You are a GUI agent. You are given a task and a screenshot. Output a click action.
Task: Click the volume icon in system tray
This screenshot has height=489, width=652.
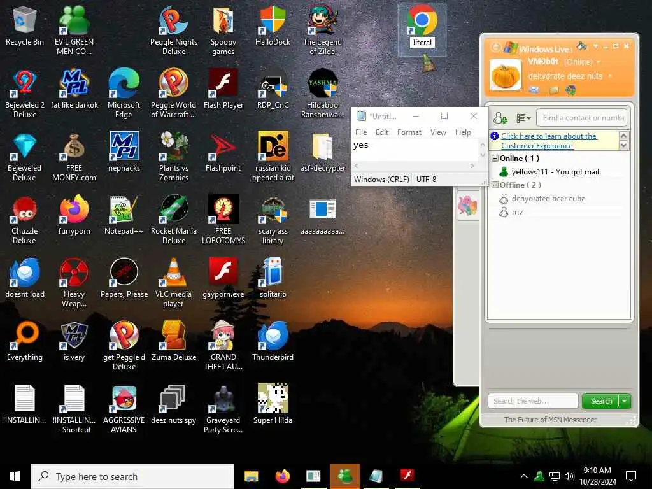(x=569, y=476)
